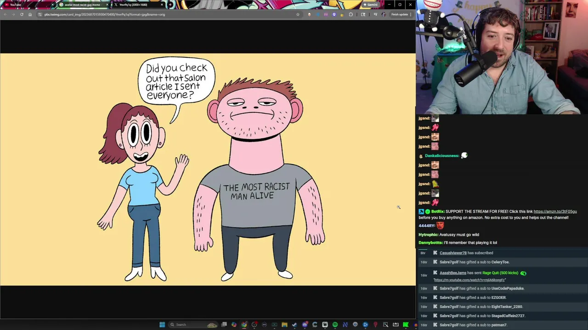Click username AaaahBeeJams in event list
588x330 pixels.
pyautogui.click(x=453, y=273)
